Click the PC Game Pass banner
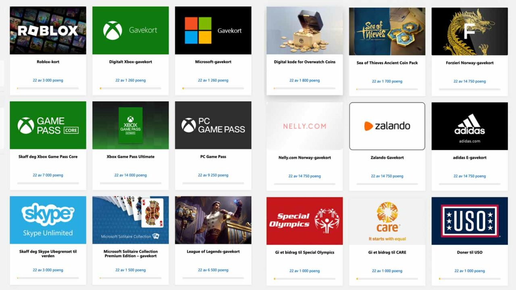The image size is (516, 290). point(213,125)
